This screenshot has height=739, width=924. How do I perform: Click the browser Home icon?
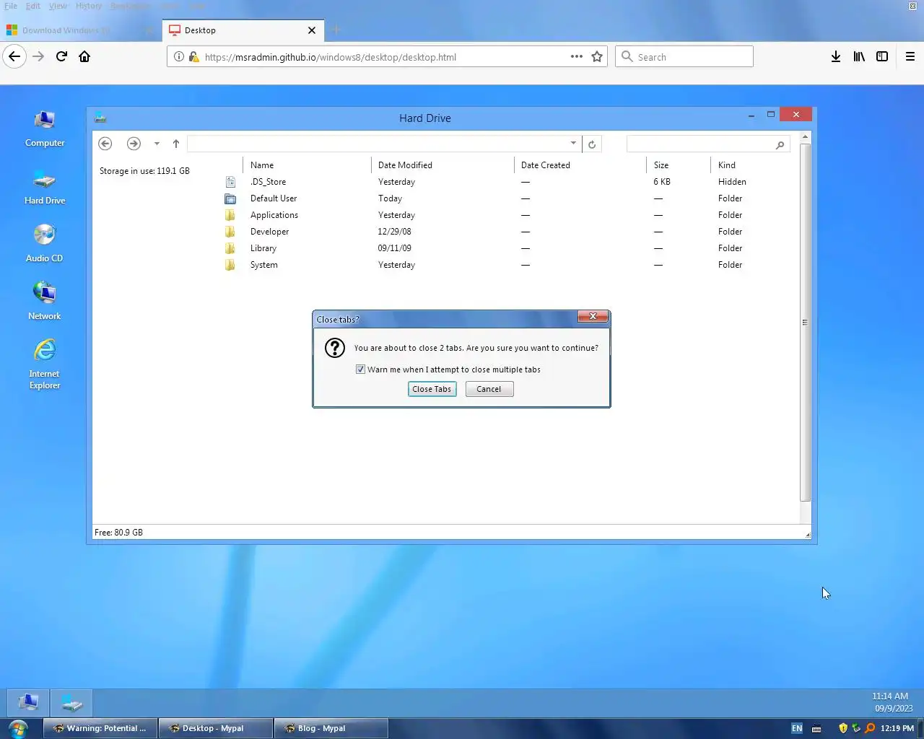click(x=84, y=56)
